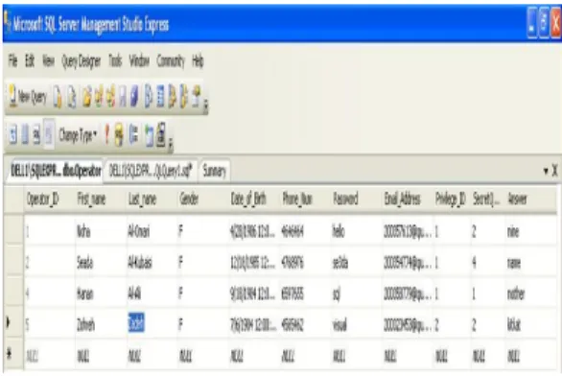Image resolution: width=562 pixels, height=376 pixels.
Task: Click the Open File folder icon
Action: click(86, 97)
